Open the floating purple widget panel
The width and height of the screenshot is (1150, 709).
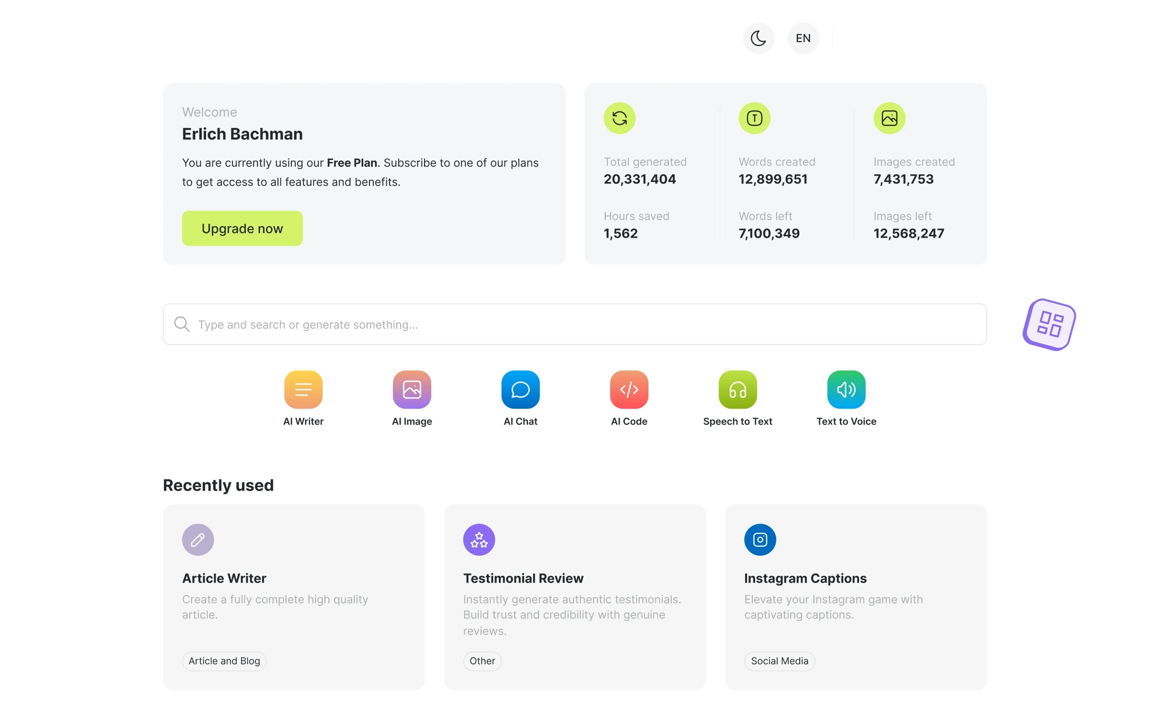point(1048,324)
